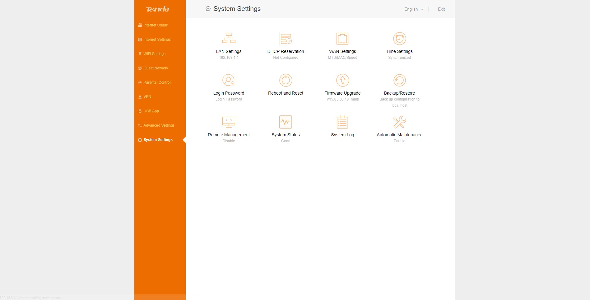
Task: Open the Backup/Restore icon
Action: pos(399,80)
